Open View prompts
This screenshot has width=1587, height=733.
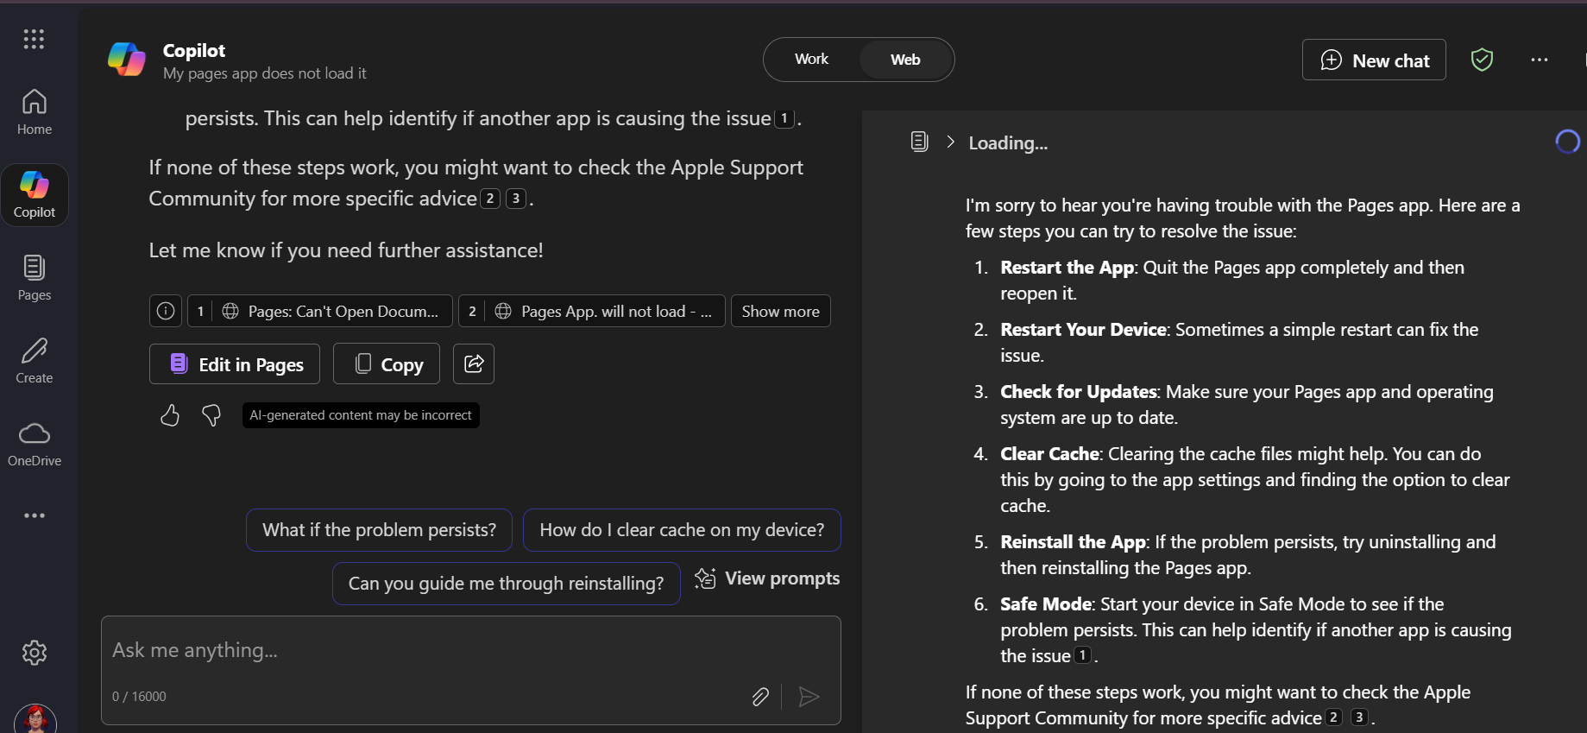click(767, 578)
